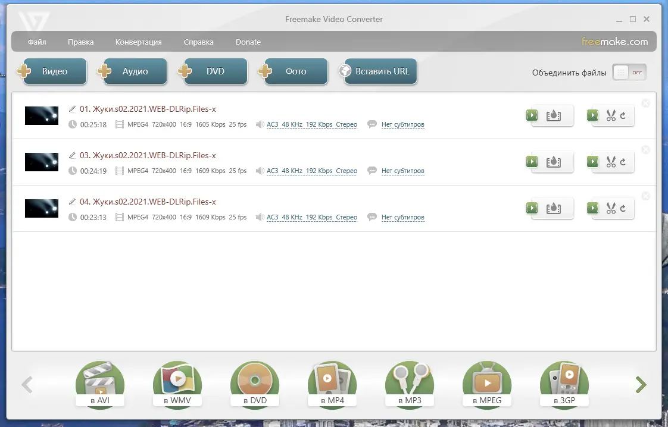This screenshot has height=427, width=668.
Task: Play 03. Жуки beside scissors button
Action: [592, 161]
